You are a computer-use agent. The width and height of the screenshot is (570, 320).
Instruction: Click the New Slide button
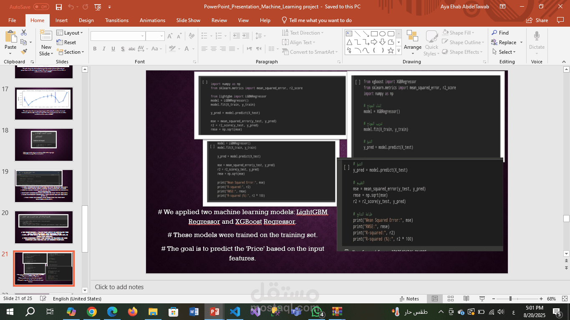(x=46, y=42)
